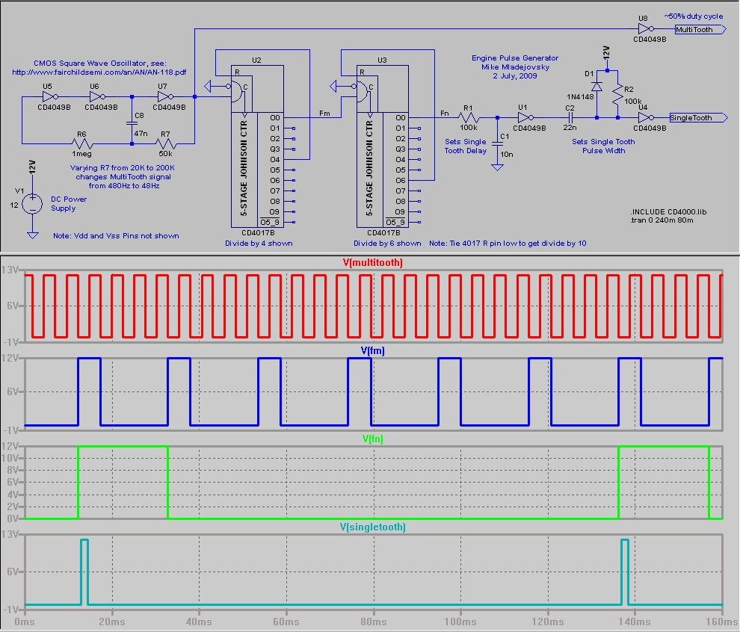The height and width of the screenshot is (632, 740).
Task: Select the C8 47n capacitor
Action: pos(132,123)
